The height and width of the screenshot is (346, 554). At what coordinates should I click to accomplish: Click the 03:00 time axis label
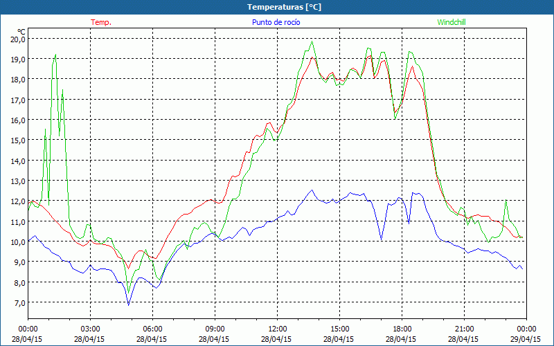pos(91,329)
